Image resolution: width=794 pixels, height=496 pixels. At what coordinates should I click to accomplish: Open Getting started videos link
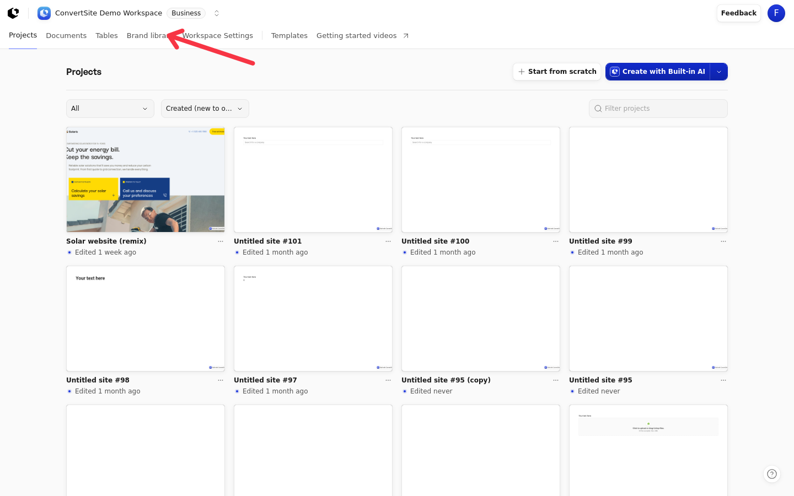[363, 36]
